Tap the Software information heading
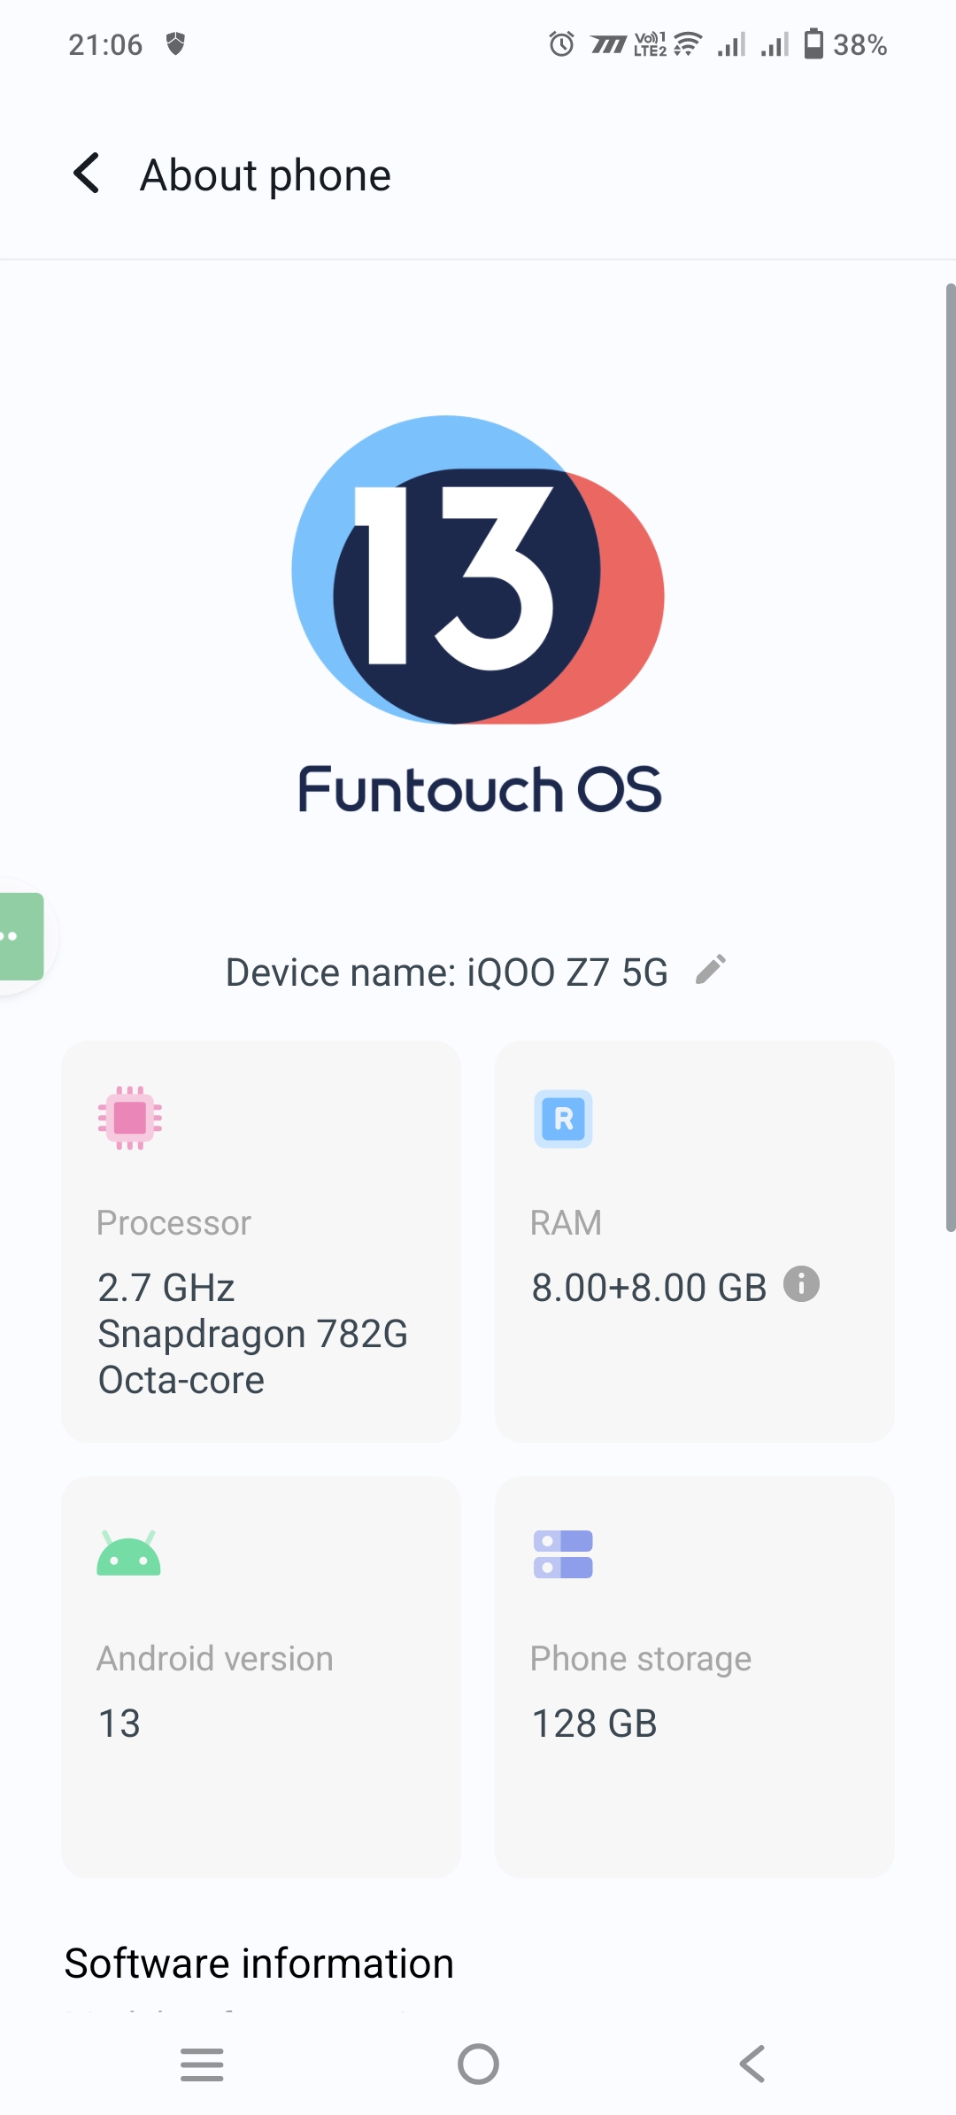This screenshot has height=2115, width=956. point(259,1964)
